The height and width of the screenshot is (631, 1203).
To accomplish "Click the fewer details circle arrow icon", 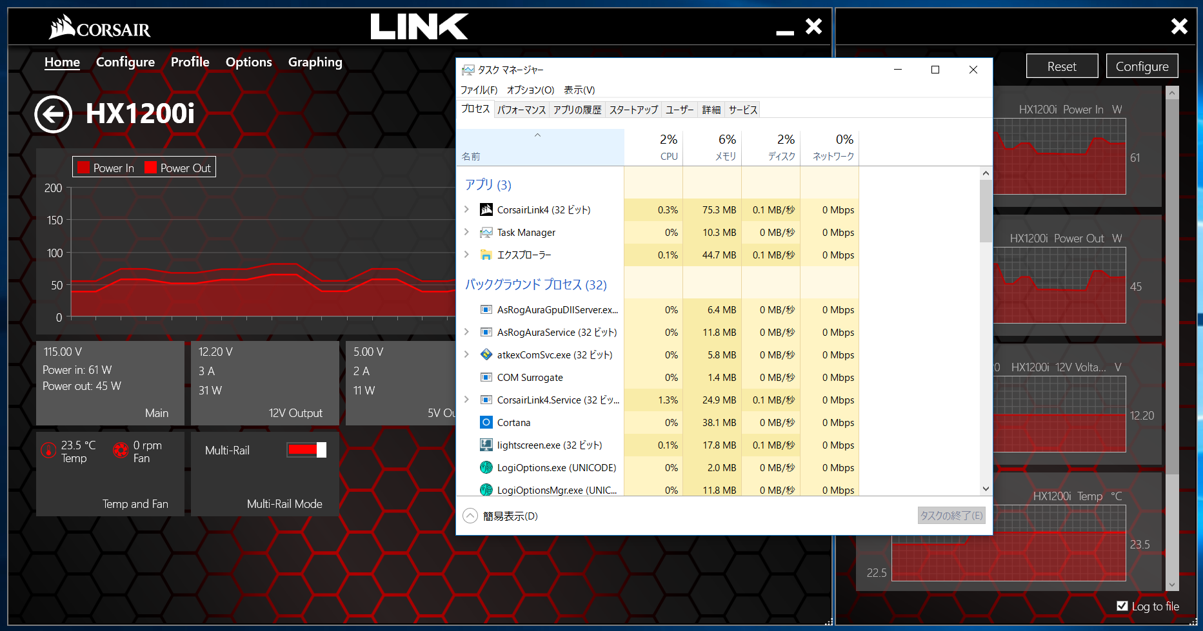I will tap(470, 516).
